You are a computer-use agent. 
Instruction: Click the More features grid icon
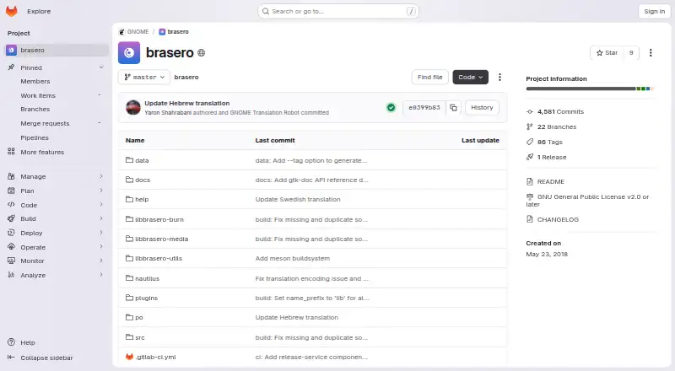tap(11, 152)
